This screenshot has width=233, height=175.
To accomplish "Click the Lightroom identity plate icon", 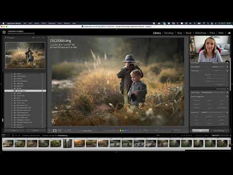I will coord(4,32).
